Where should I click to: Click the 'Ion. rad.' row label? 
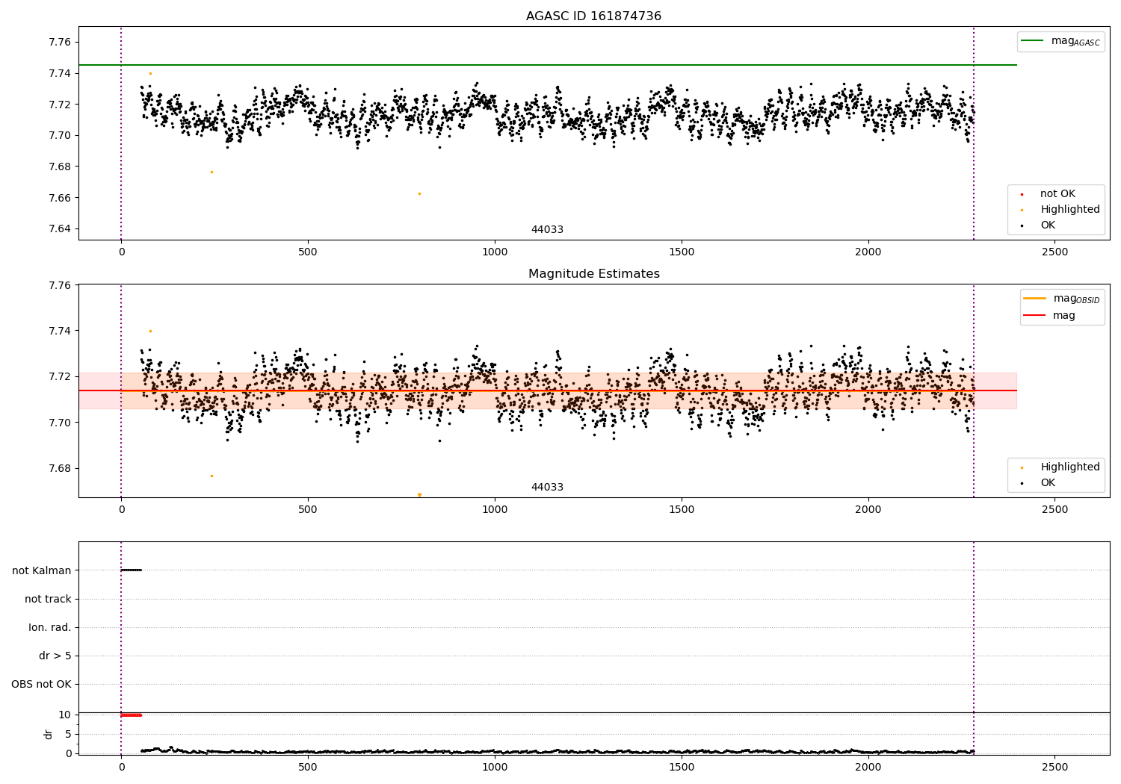pyautogui.click(x=50, y=627)
